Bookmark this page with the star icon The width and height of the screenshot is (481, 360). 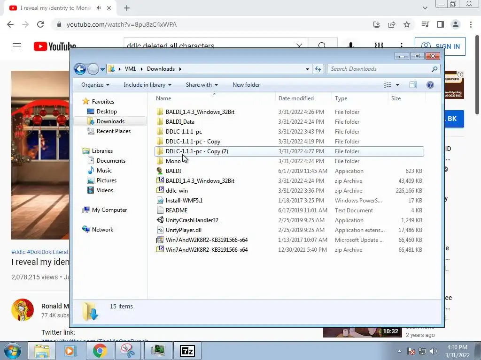coord(407,24)
